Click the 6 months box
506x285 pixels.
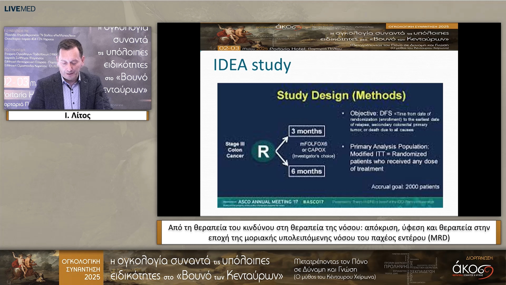pos(306,171)
